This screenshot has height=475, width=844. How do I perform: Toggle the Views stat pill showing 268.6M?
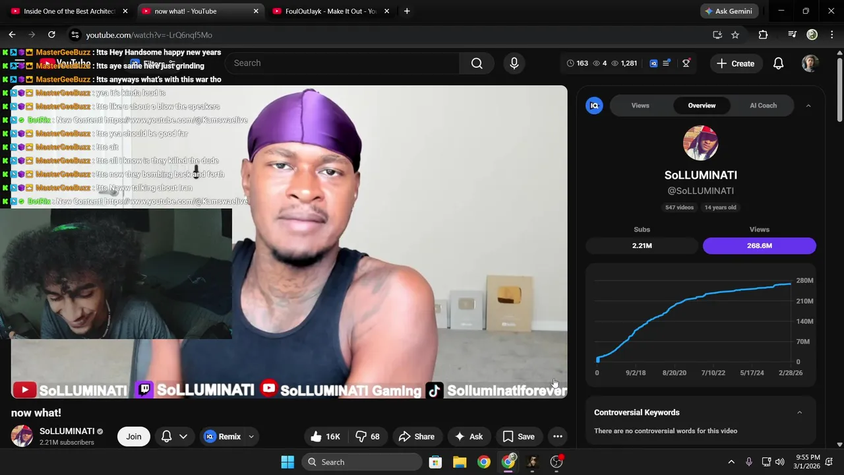(759, 245)
